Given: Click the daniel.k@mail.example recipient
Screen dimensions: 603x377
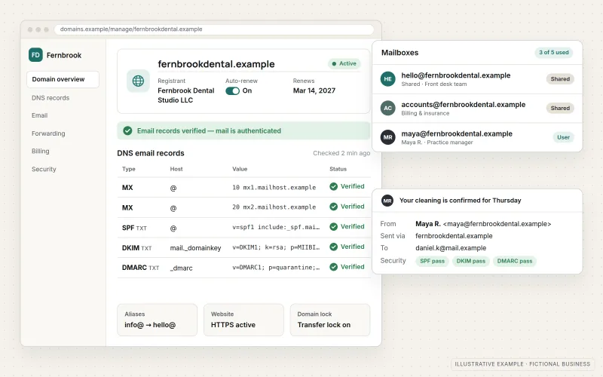Looking at the screenshot, I should point(451,248).
